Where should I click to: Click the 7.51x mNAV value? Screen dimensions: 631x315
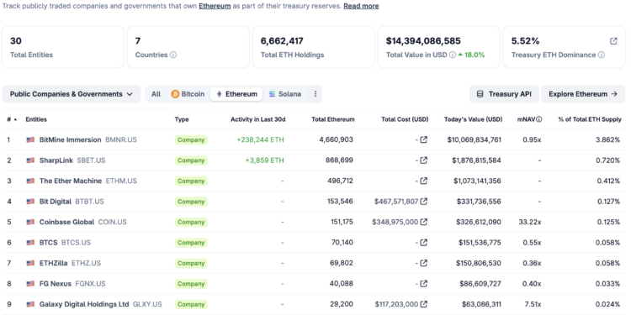point(533,304)
